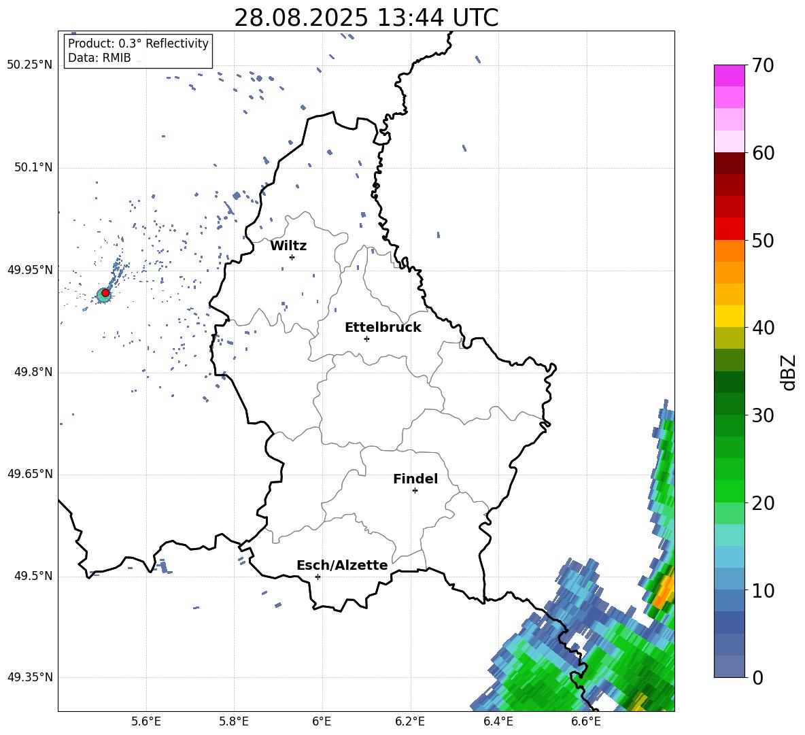Click the yellow colorbar segment above 40
The image size is (805, 735).
coord(729,316)
